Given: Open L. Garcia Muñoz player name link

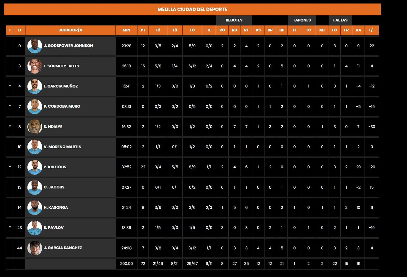Looking at the screenshot, I should [x=61, y=86].
